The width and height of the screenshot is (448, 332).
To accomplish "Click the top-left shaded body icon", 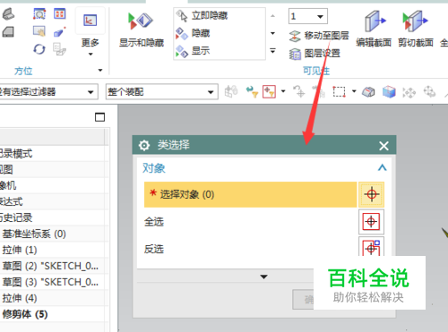I will (8, 13).
